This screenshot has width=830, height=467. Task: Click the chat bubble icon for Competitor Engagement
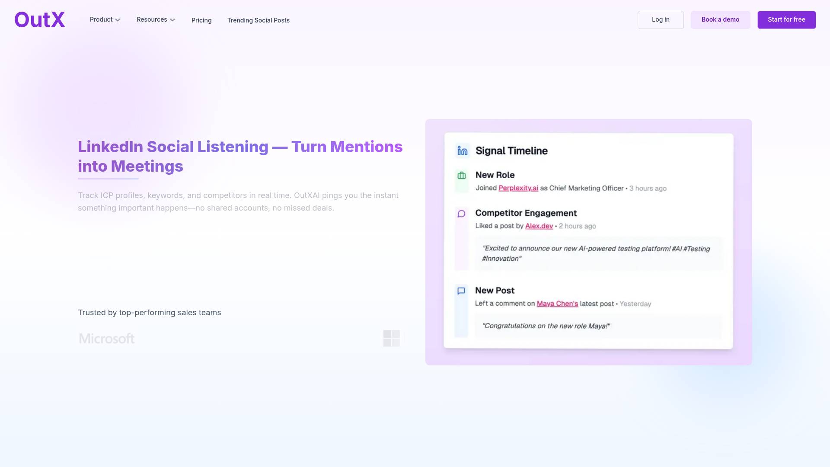461,214
